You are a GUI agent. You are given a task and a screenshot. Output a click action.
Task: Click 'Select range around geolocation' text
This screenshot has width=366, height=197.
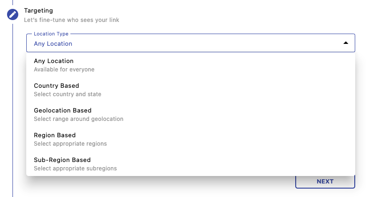(78, 119)
